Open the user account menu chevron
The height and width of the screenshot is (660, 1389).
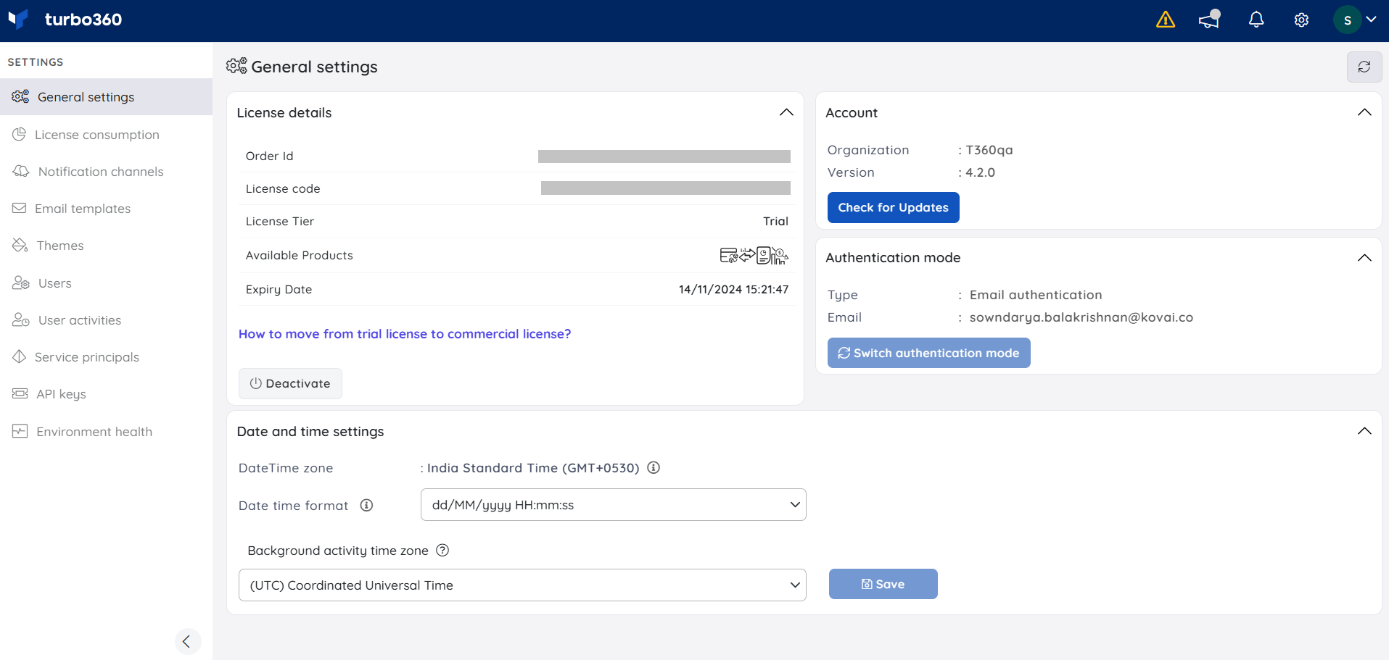(1371, 20)
